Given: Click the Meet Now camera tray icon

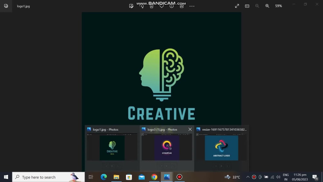Looking at the screenshot, I should (260, 177).
